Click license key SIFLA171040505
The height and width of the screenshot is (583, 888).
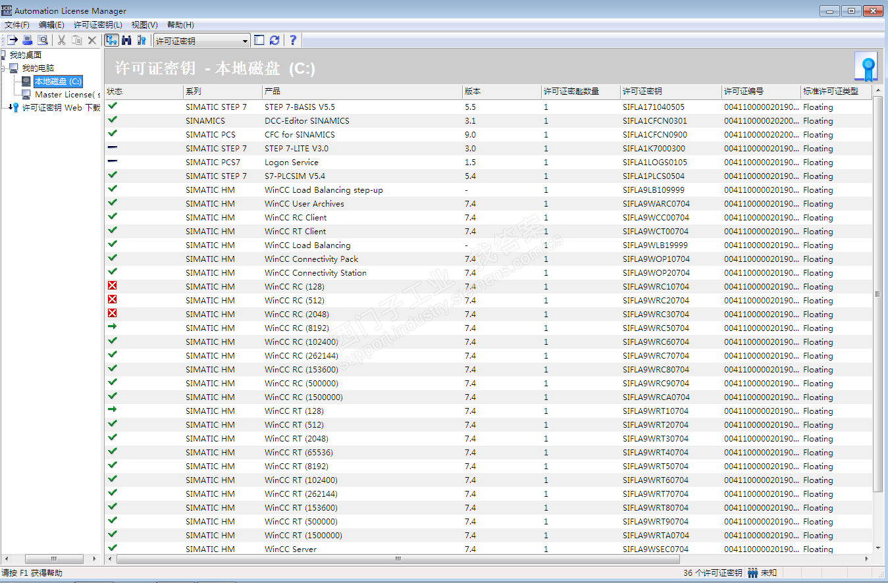(654, 107)
